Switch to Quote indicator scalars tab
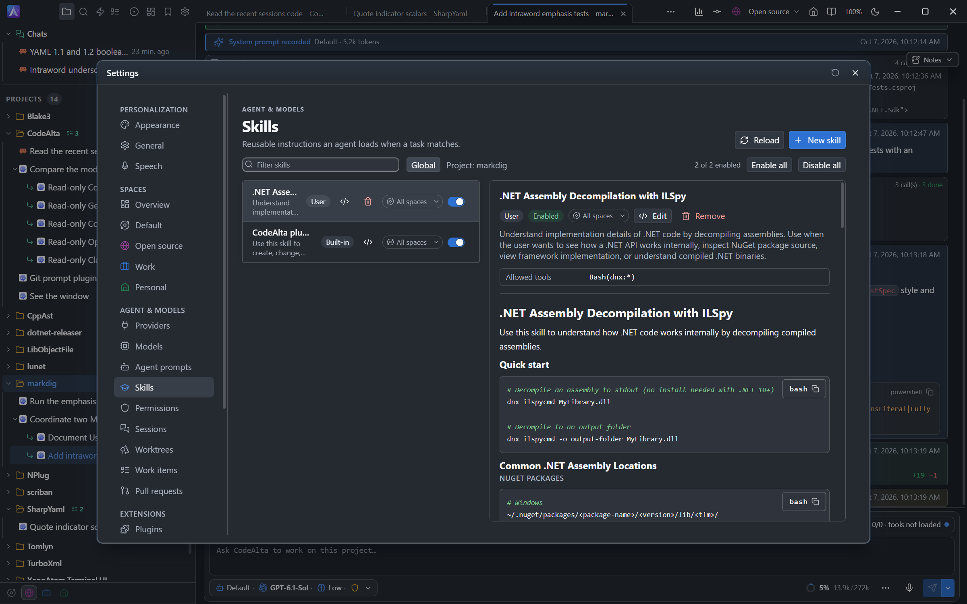Viewport: 967px width, 604px height. coord(410,13)
